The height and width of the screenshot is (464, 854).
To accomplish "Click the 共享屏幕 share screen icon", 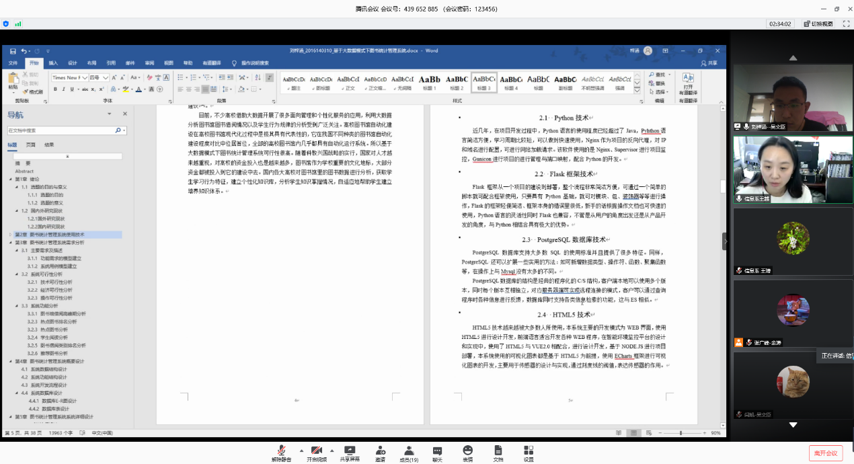I will 349,450.
